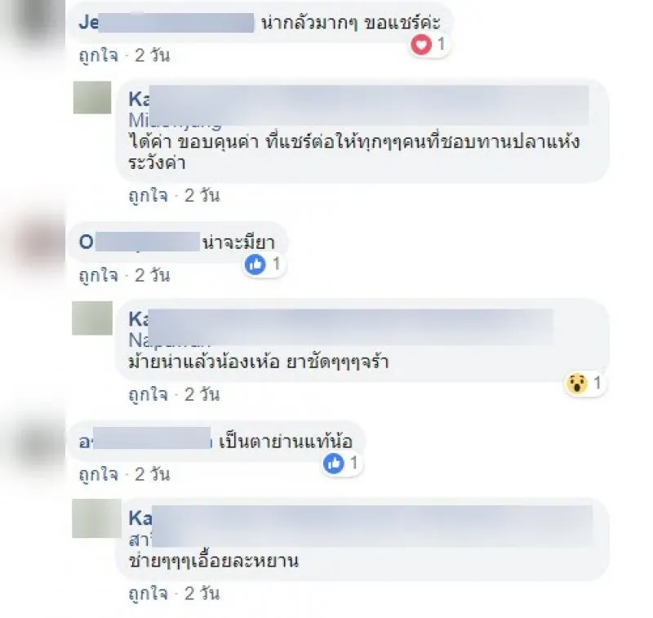
Task: Like the reply saying ยาชัดๆๆๆจร้า
Action: (149, 394)
